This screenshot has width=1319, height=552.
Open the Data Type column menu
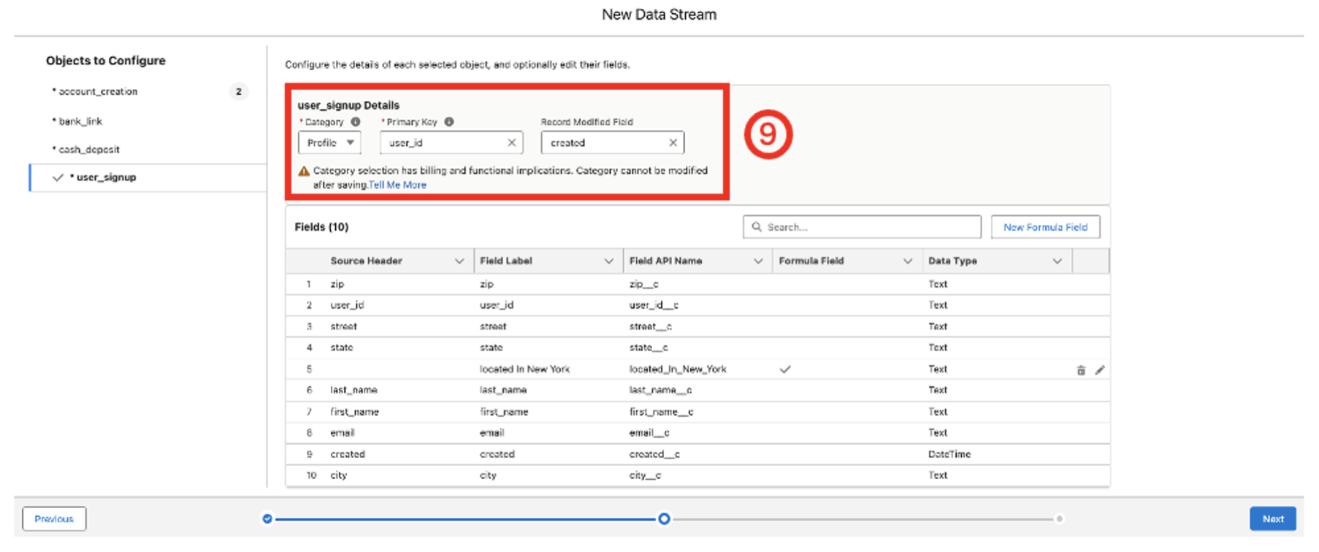[1057, 261]
